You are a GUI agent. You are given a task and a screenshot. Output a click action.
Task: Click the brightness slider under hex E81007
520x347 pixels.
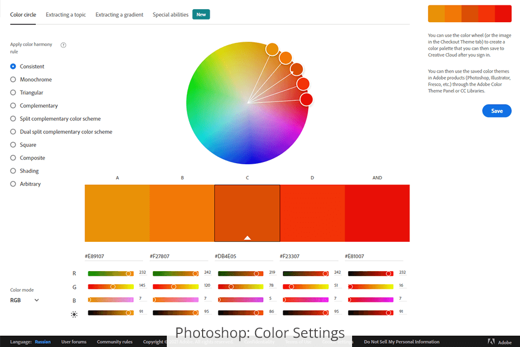point(370,313)
